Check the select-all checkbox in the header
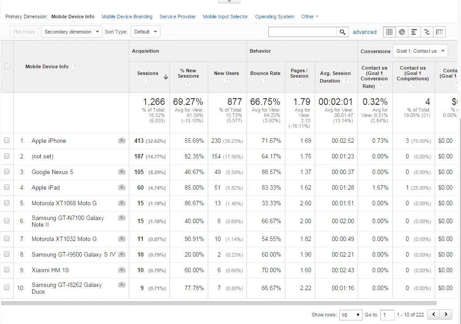The image size is (461, 324). (7, 66)
